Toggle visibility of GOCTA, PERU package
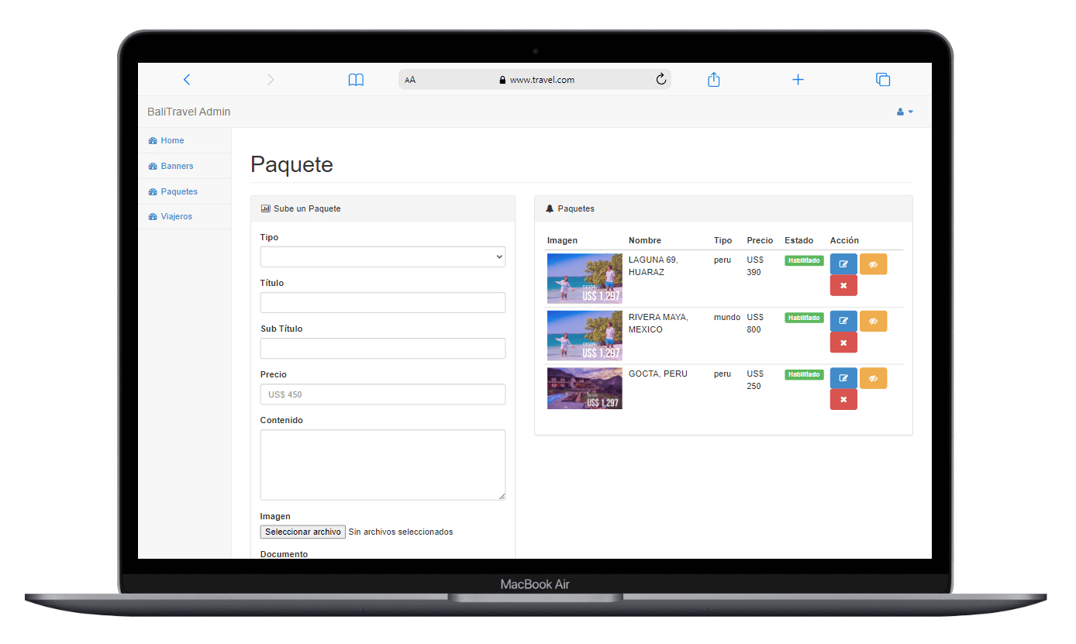The height and width of the screenshot is (644, 1076). pos(873,378)
